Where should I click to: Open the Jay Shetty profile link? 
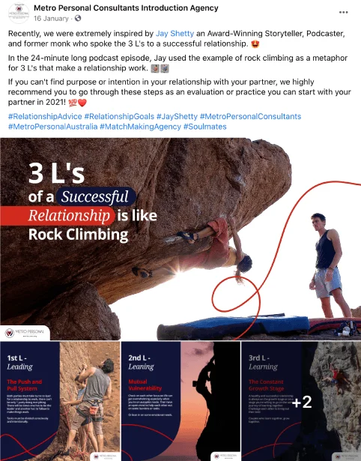[175, 34]
